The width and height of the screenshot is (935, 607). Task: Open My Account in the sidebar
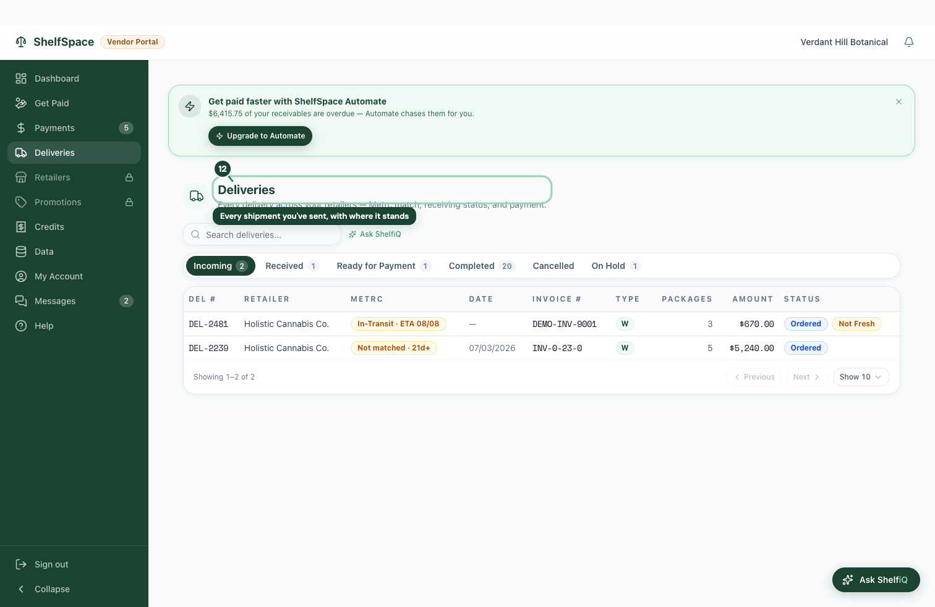coord(74,276)
